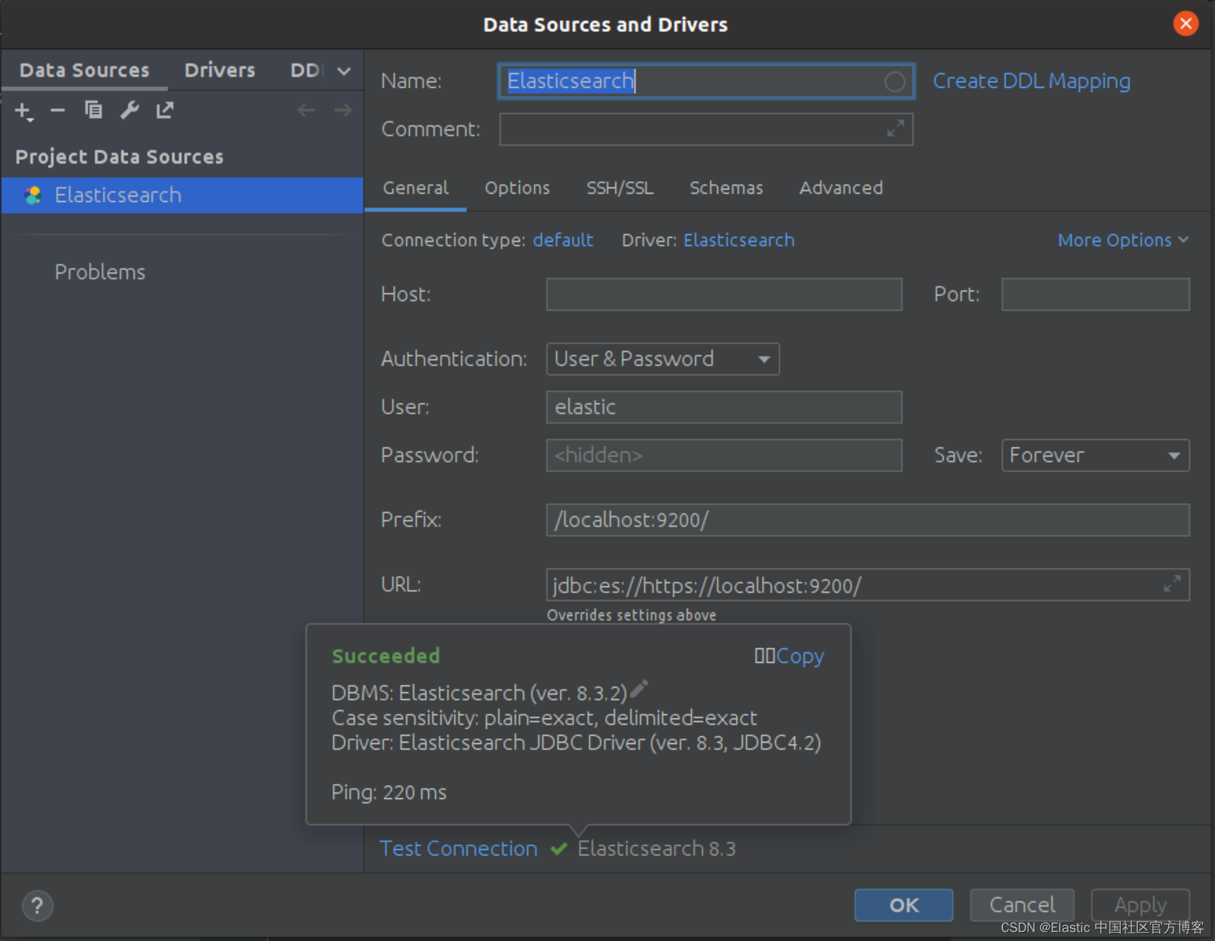
Task: Open the Schemas tab
Action: [x=726, y=188]
